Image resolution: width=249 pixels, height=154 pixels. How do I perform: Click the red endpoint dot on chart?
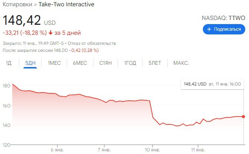point(243,117)
